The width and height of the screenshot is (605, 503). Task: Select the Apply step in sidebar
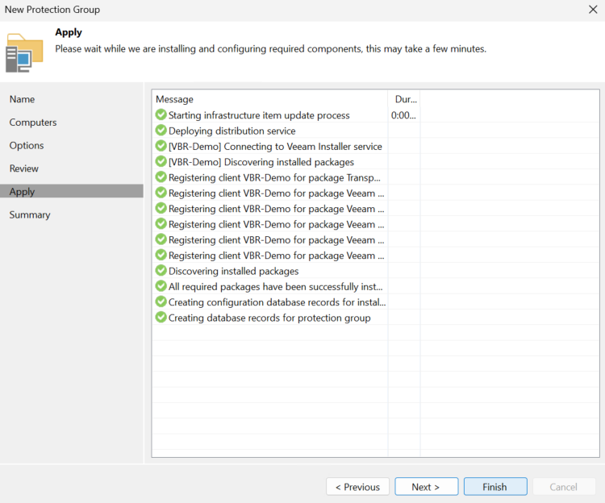[x=72, y=192]
